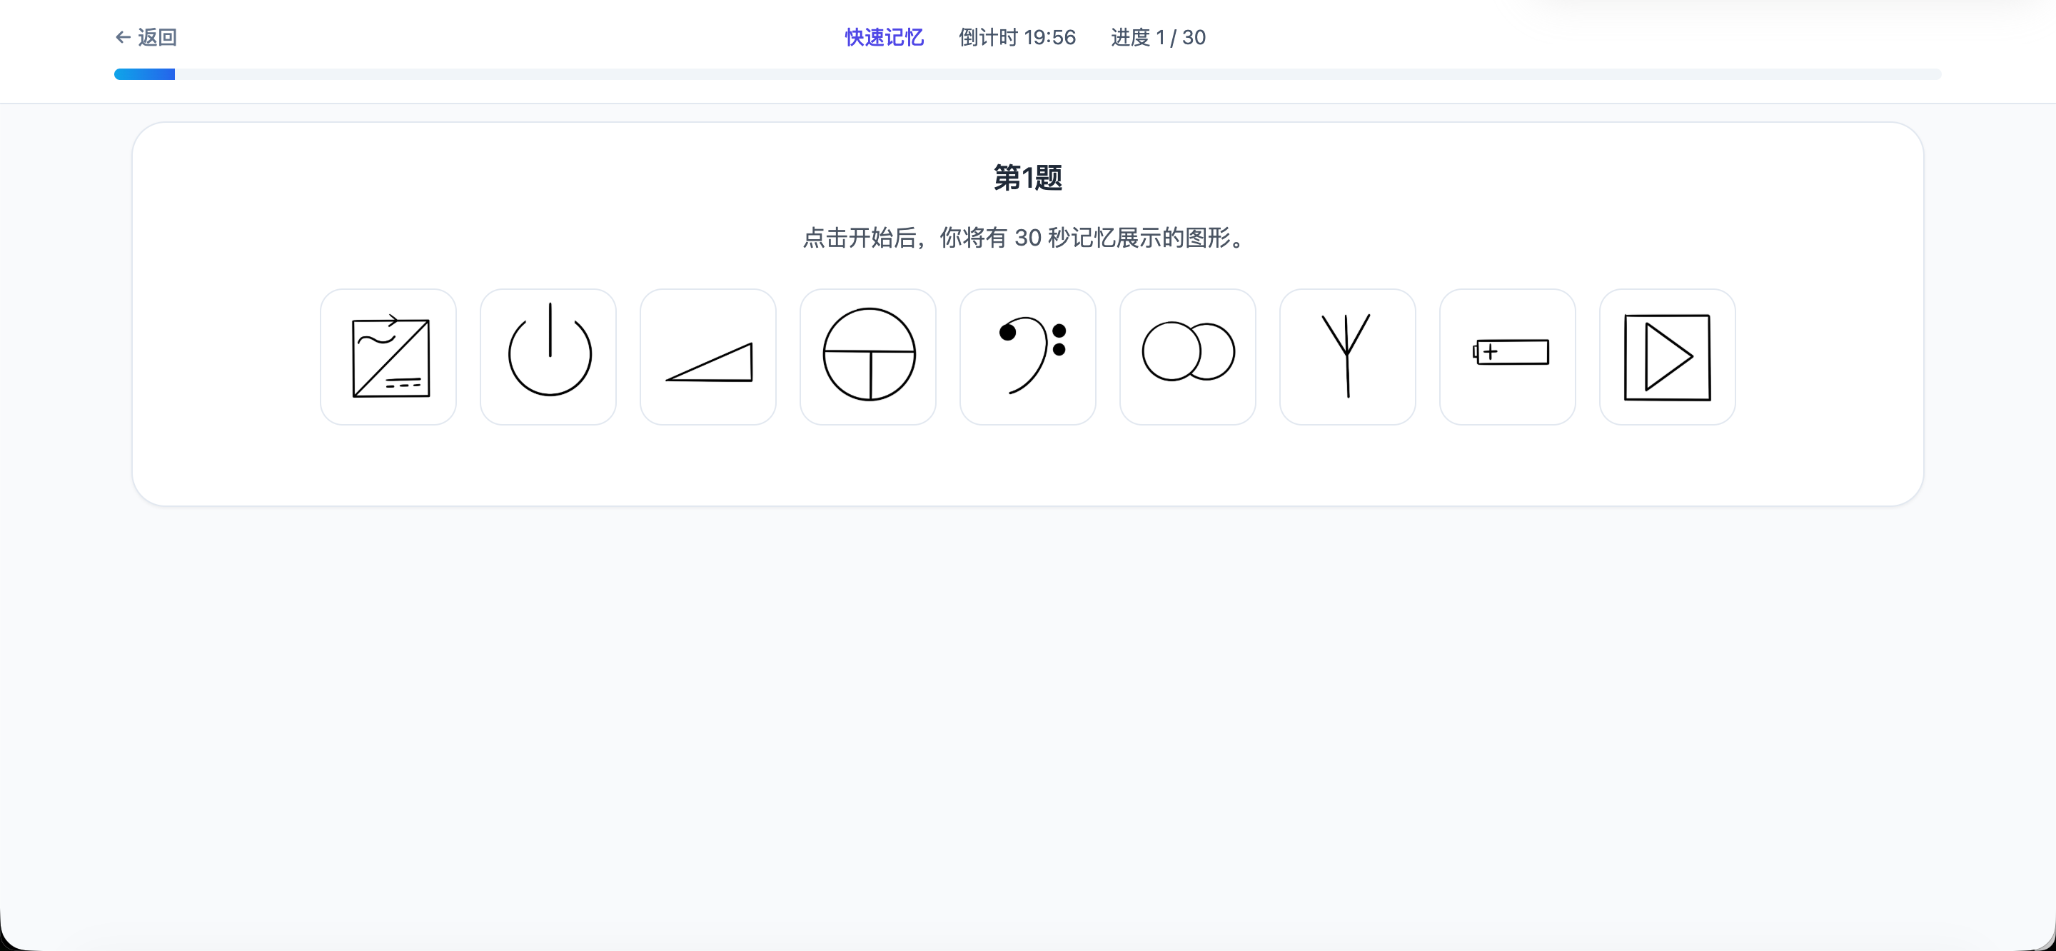Click the blue progress bar

tap(144, 74)
